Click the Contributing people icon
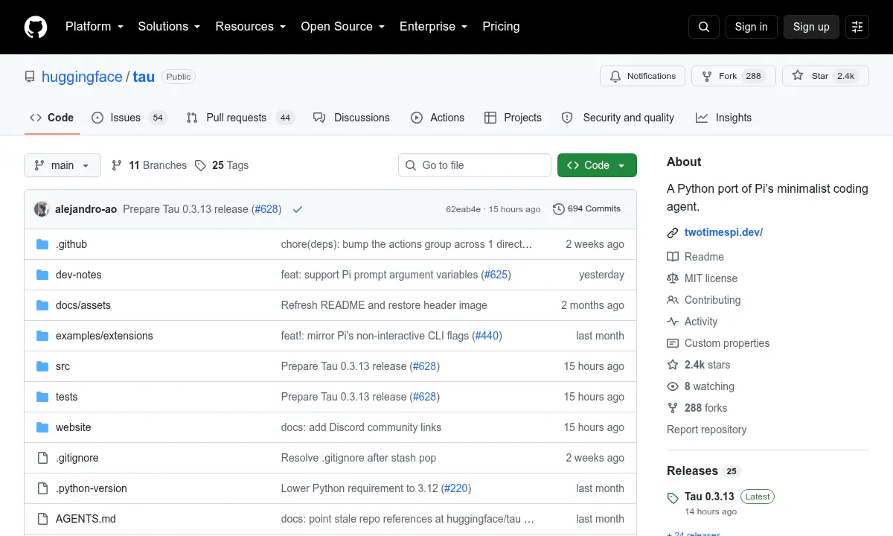This screenshot has height=536, width=893. tap(673, 300)
